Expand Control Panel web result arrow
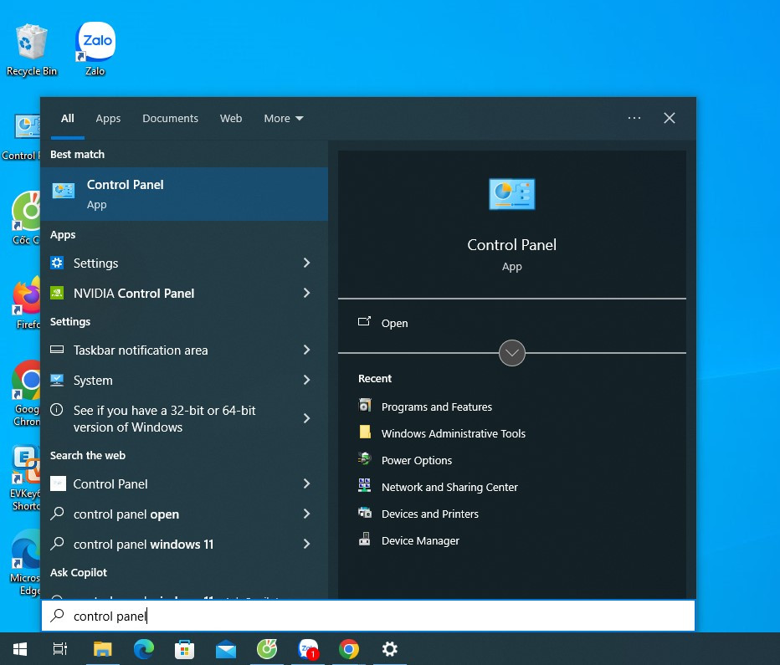This screenshot has height=665, width=780. pyautogui.click(x=306, y=483)
